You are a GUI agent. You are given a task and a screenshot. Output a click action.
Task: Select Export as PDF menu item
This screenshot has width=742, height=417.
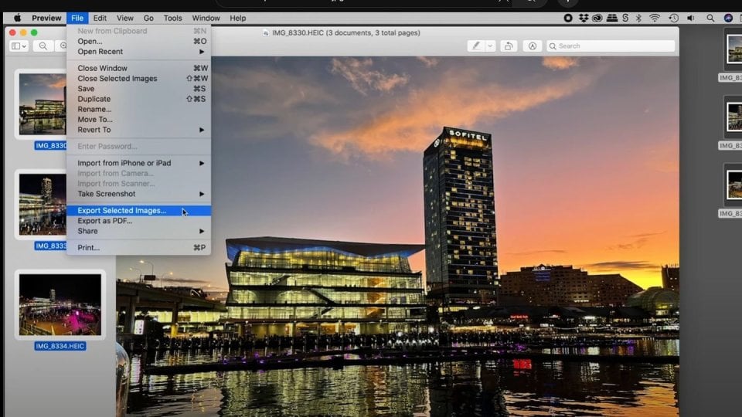(104, 221)
